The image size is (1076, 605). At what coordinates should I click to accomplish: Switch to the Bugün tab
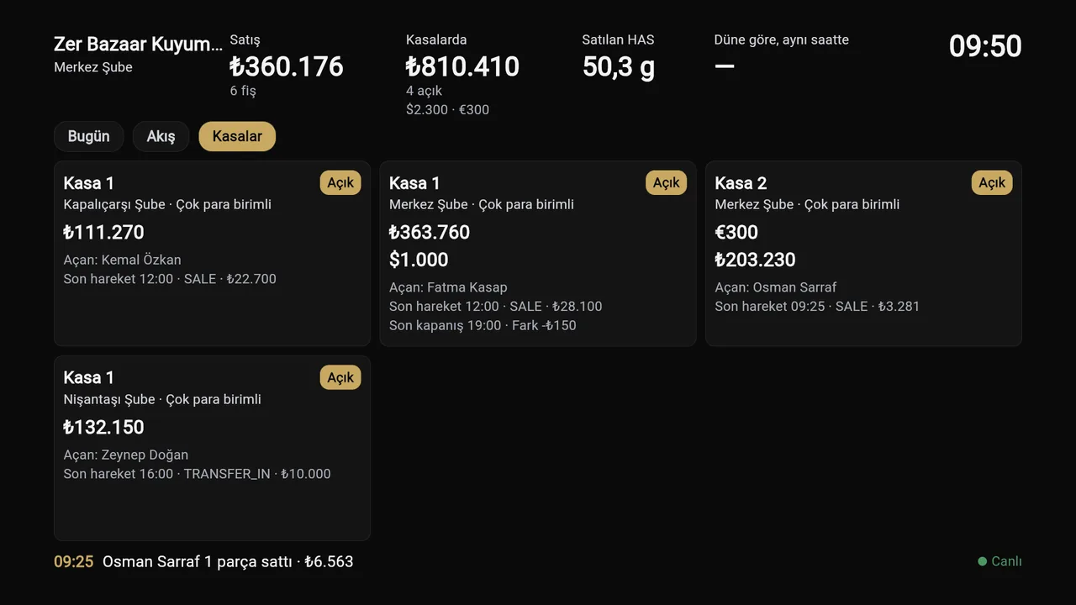88,136
